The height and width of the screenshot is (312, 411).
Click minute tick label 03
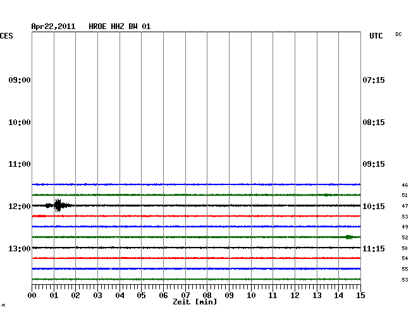tap(98, 296)
